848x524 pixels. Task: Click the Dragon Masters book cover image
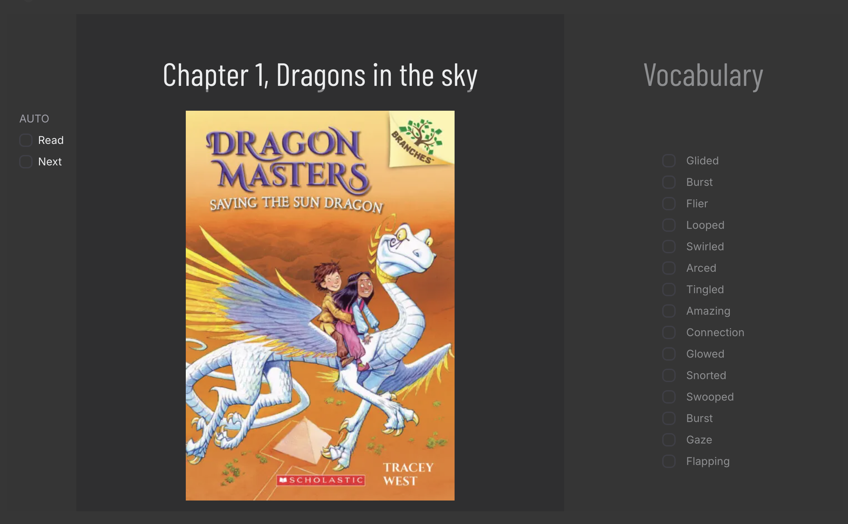pyautogui.click(x=320, y=305)
